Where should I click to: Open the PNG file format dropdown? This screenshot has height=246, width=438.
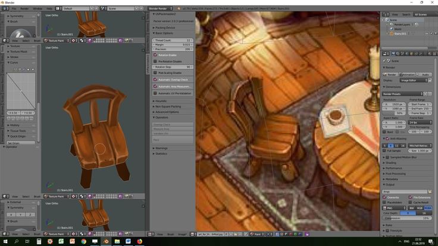click(394, 208)
